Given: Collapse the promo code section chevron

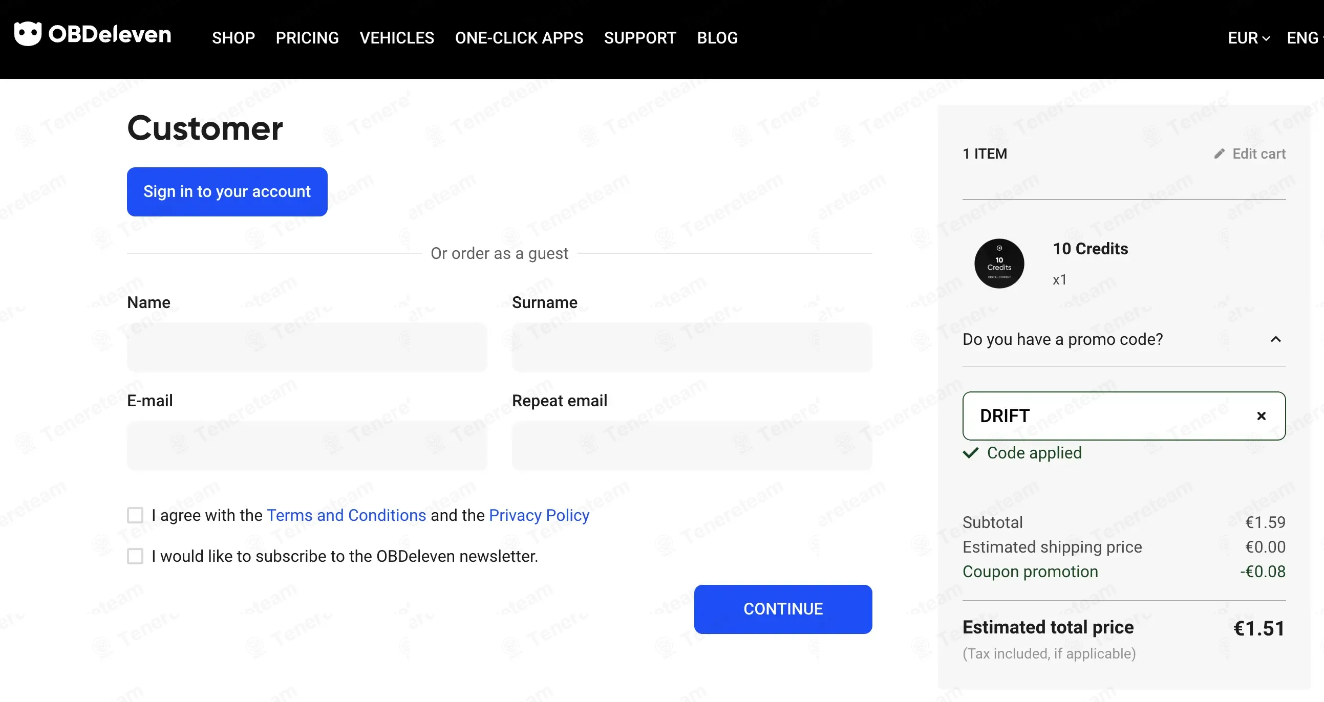Looking at the screenshot, I should click(x=1276, y=339).
